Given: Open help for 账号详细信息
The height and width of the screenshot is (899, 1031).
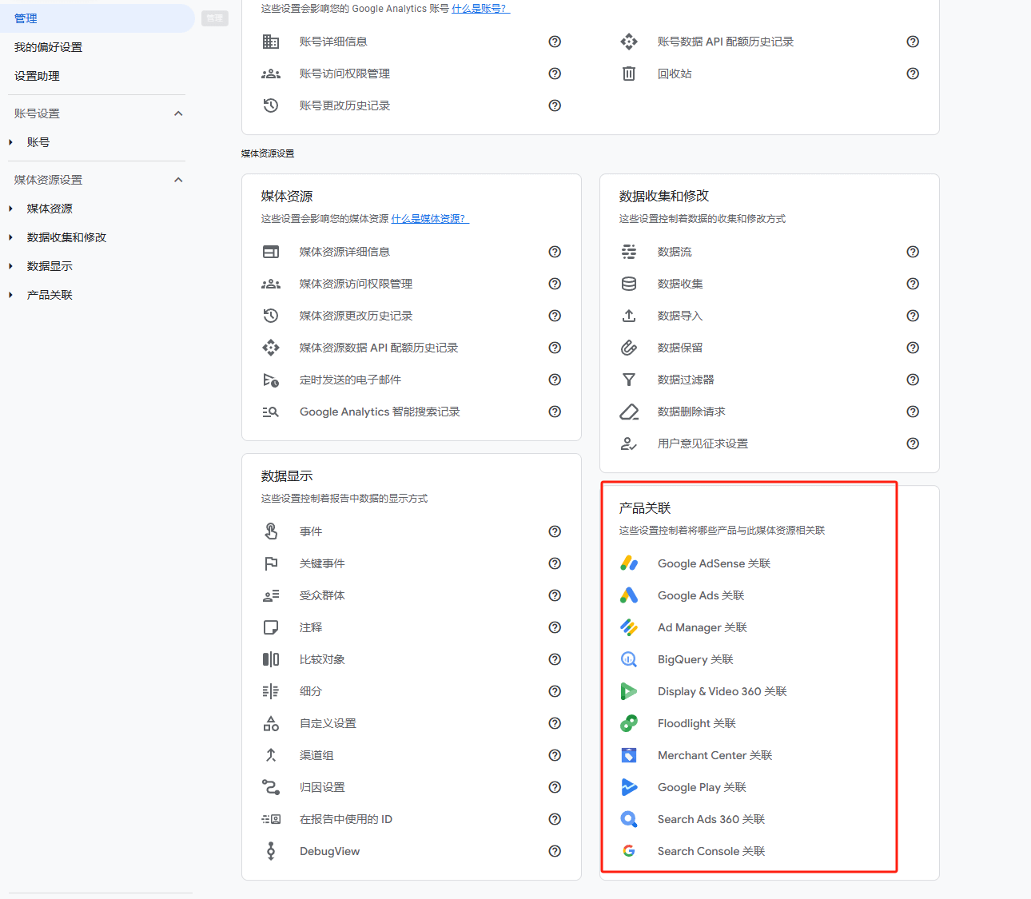Looking at the screenshot, I should [x=555, y=42].
